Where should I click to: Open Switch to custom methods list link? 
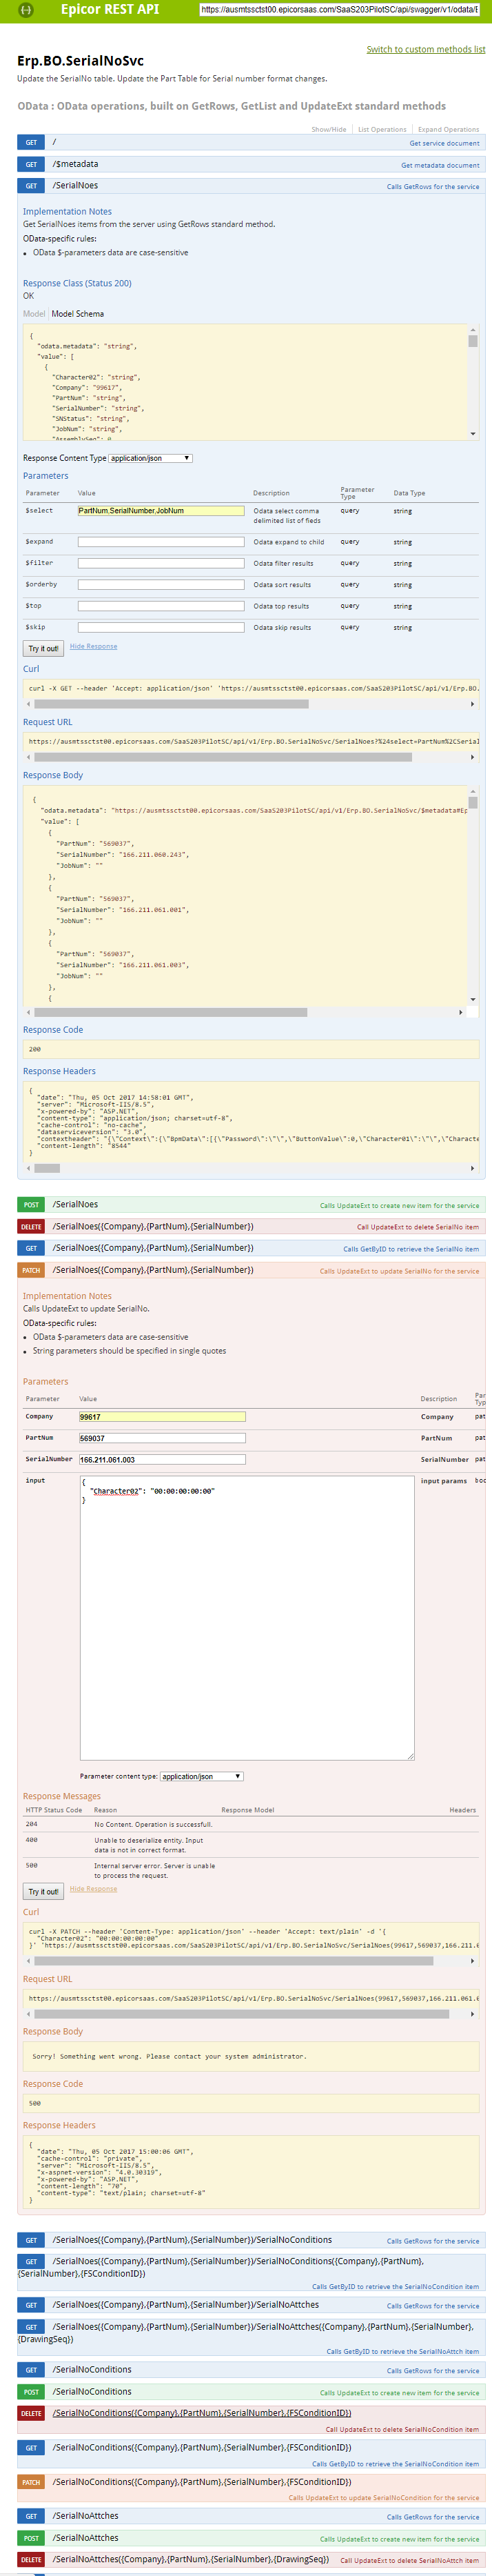426,49
